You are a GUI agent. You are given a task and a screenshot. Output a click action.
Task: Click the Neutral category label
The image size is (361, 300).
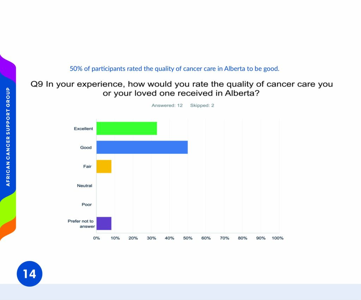pyautogui.click(x=85, y=185)
